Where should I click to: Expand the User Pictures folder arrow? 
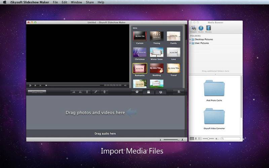click(x=190, y=43)
